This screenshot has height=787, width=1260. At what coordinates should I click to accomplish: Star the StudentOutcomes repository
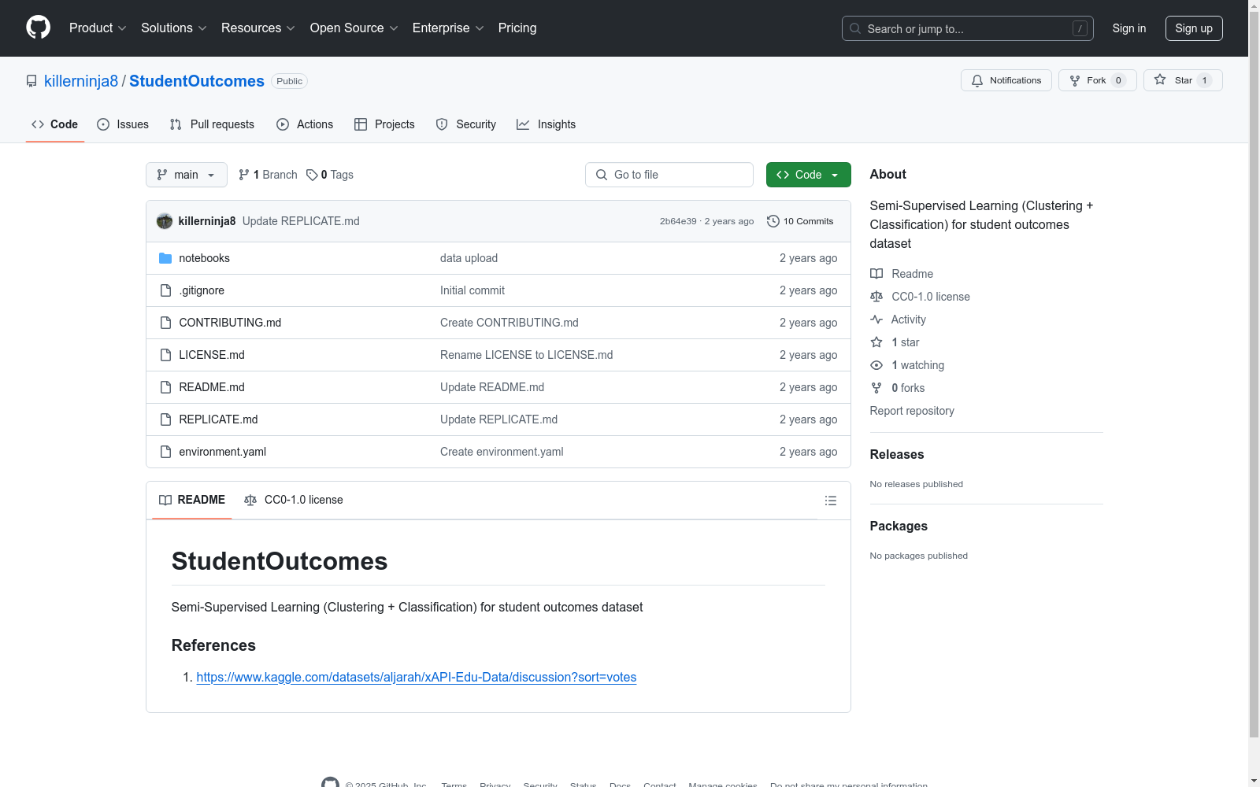(1183, 80)
